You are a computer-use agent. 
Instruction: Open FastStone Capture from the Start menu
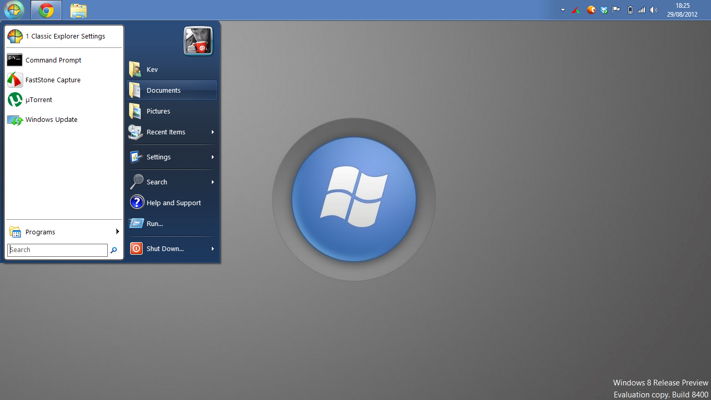click(x=53, y=80)
